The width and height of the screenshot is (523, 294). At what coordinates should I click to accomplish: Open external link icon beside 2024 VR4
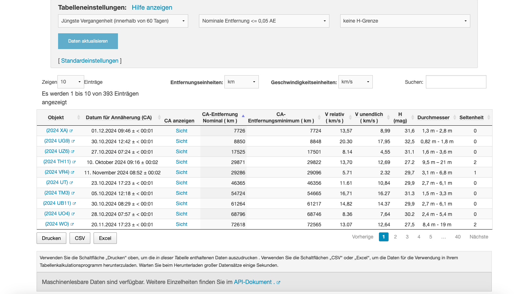73,173
